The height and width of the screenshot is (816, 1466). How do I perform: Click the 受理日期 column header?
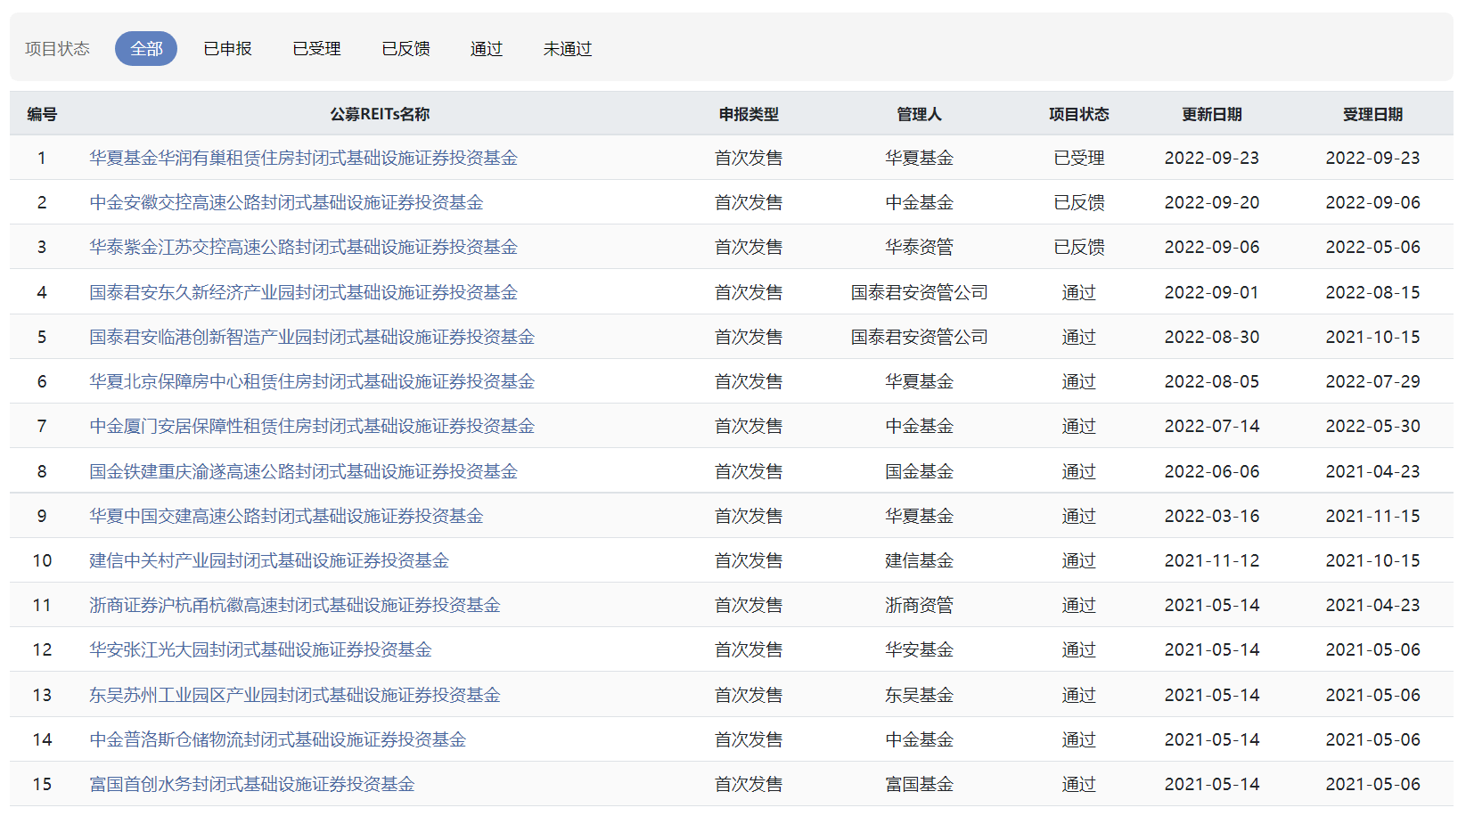click(x=1372, y=114)
